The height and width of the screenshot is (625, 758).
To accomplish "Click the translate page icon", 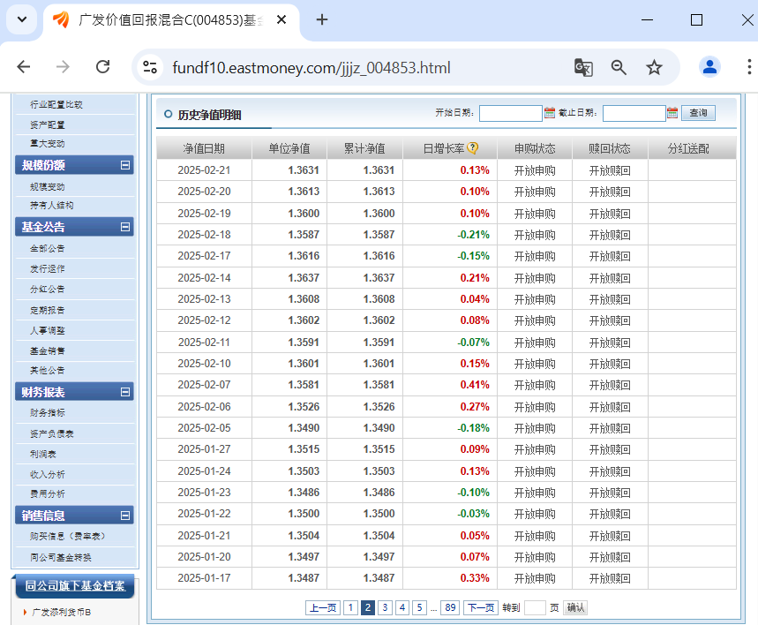I will point(583,67).
